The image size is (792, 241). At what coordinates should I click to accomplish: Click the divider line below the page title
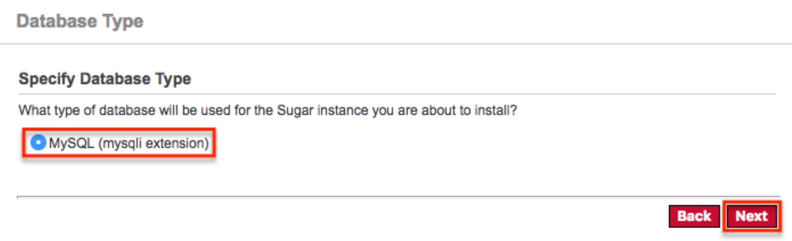tap(396, 44)
